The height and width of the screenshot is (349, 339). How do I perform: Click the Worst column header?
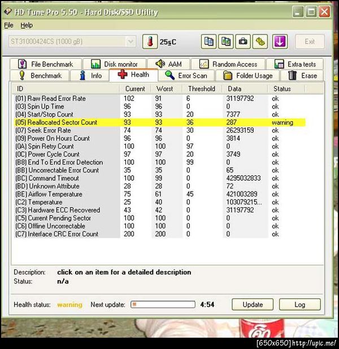pyautogui.click(x=166, y=89)
